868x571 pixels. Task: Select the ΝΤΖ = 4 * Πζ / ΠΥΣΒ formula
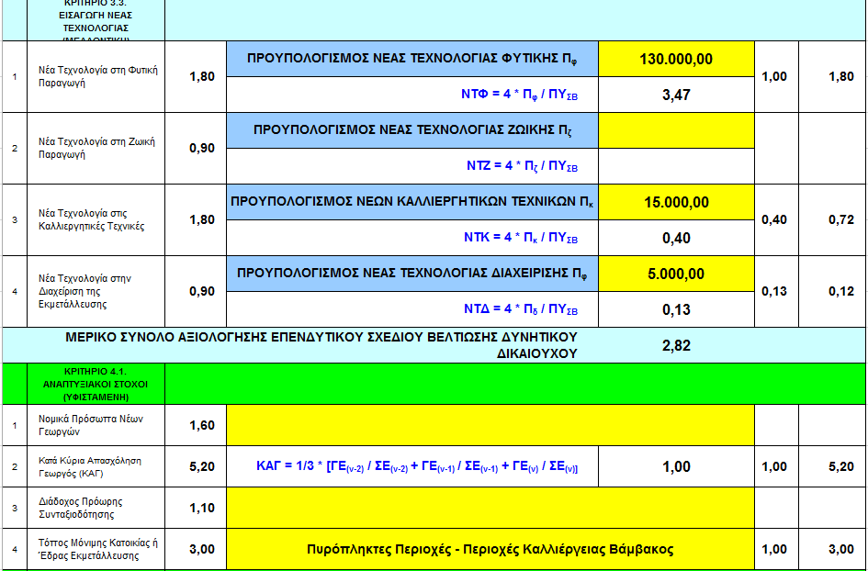tap(522, 166)
